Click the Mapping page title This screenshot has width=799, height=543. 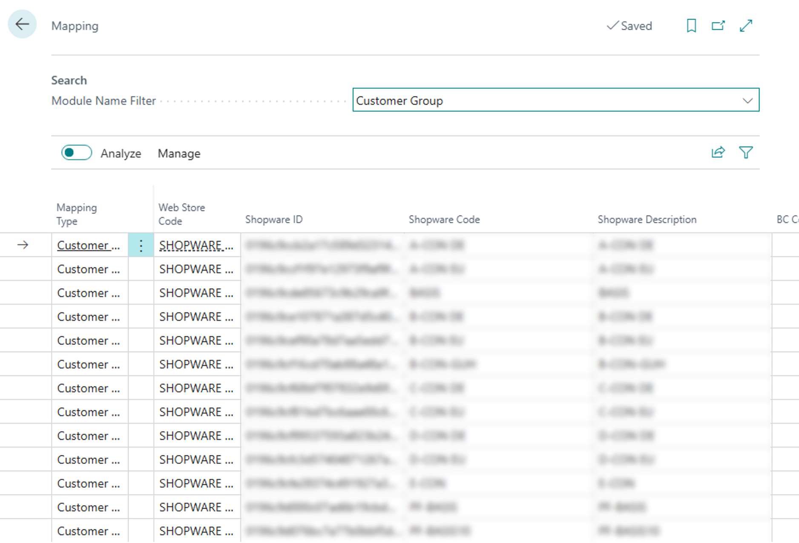[x=75, y=26]
